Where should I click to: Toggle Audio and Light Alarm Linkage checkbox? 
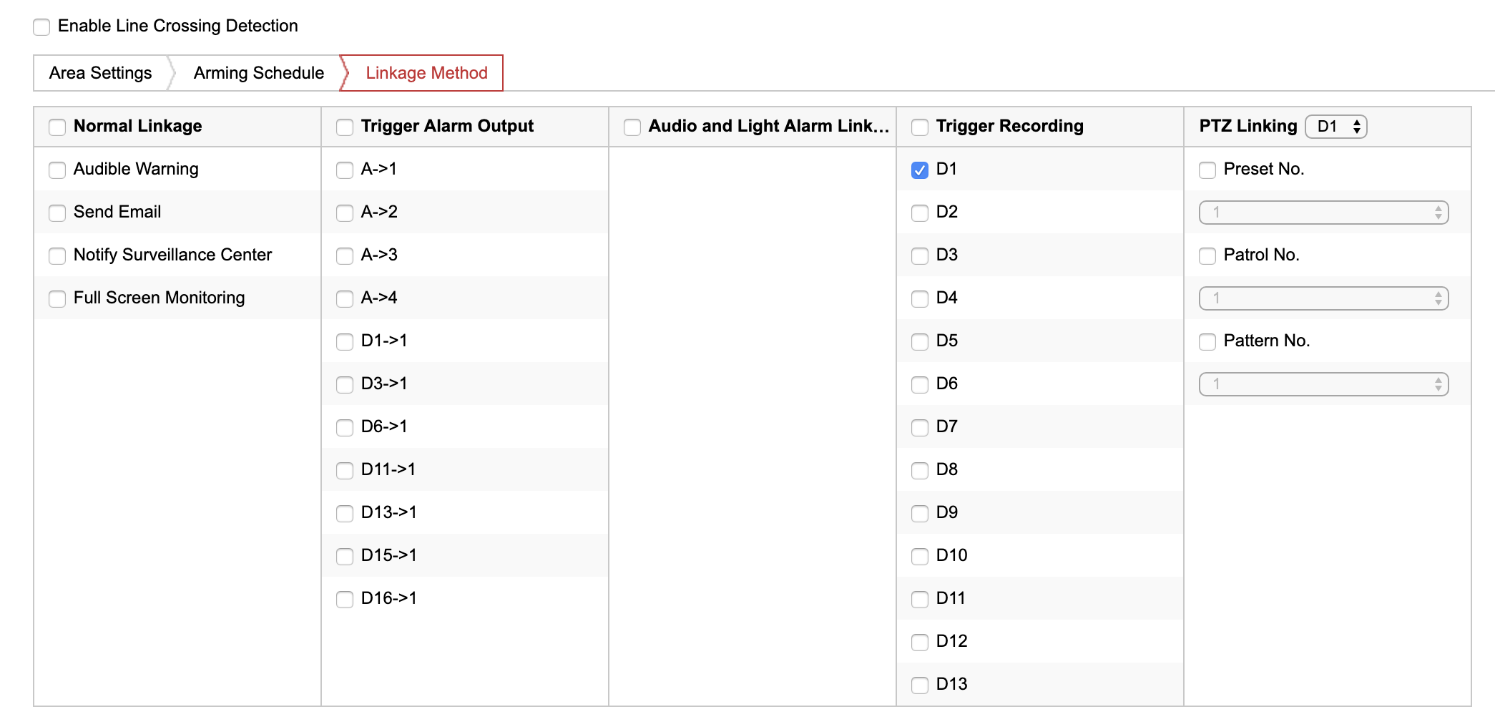632,127
